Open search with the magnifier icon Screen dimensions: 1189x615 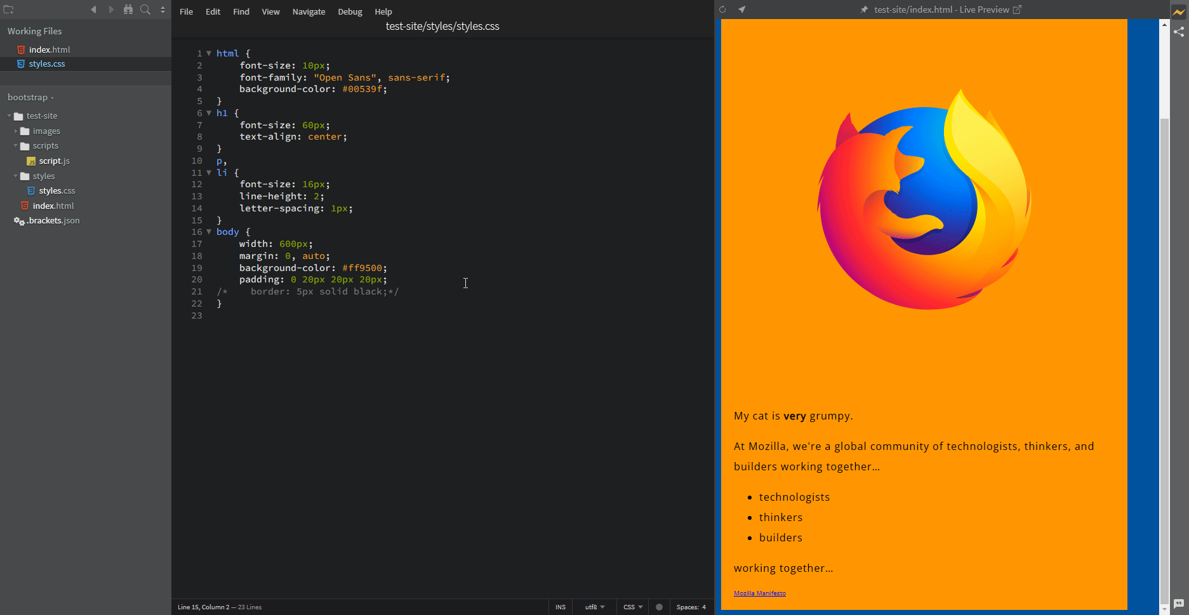pos(145,10)
